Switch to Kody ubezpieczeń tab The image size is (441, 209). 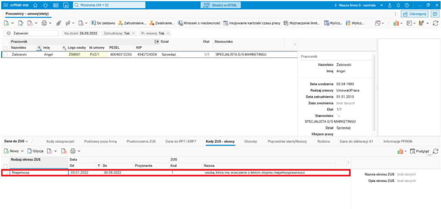point(61,141)
